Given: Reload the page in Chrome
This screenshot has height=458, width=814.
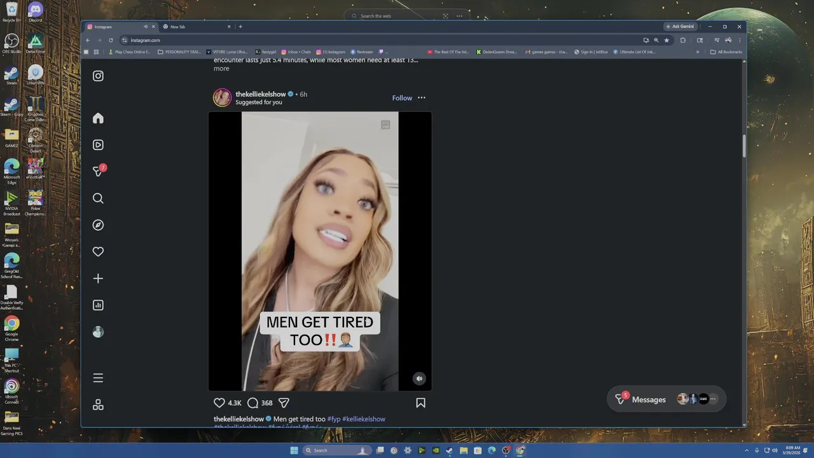Looking at the screenshot, I should [111, 40].
